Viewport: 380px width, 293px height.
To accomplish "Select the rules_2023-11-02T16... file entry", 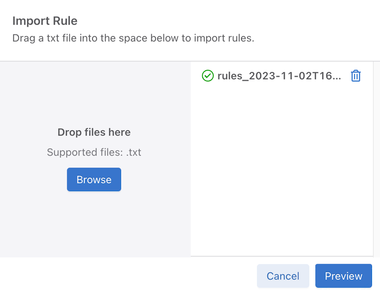I will (279, 76).
